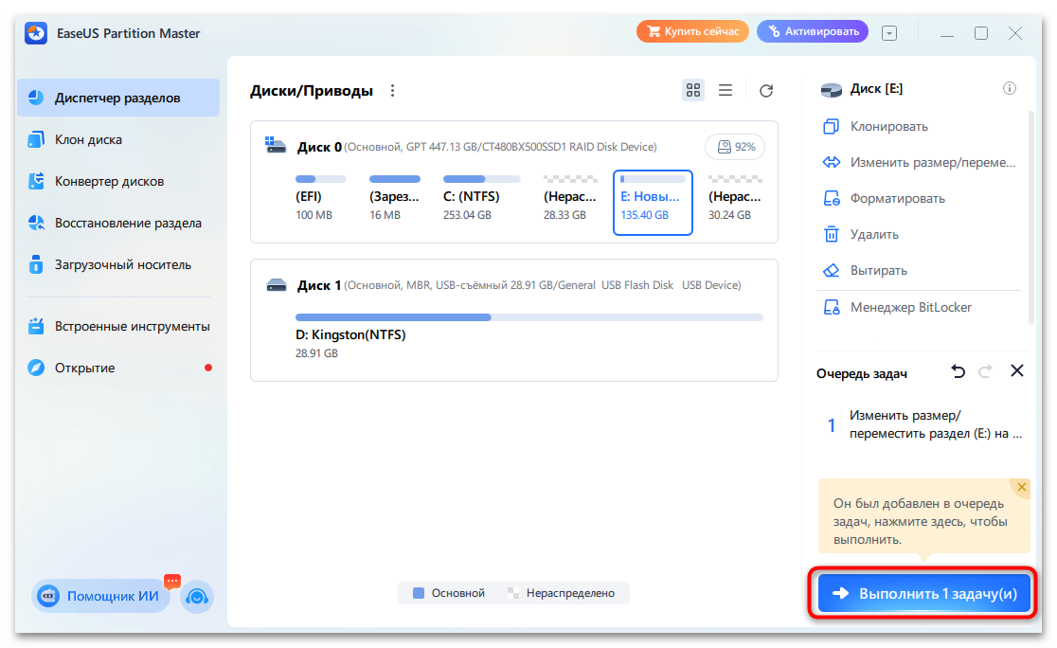Screen dimensions: 1057x648
Task: Click the Встроенные инструменты icon
Action: pos(36,326)
